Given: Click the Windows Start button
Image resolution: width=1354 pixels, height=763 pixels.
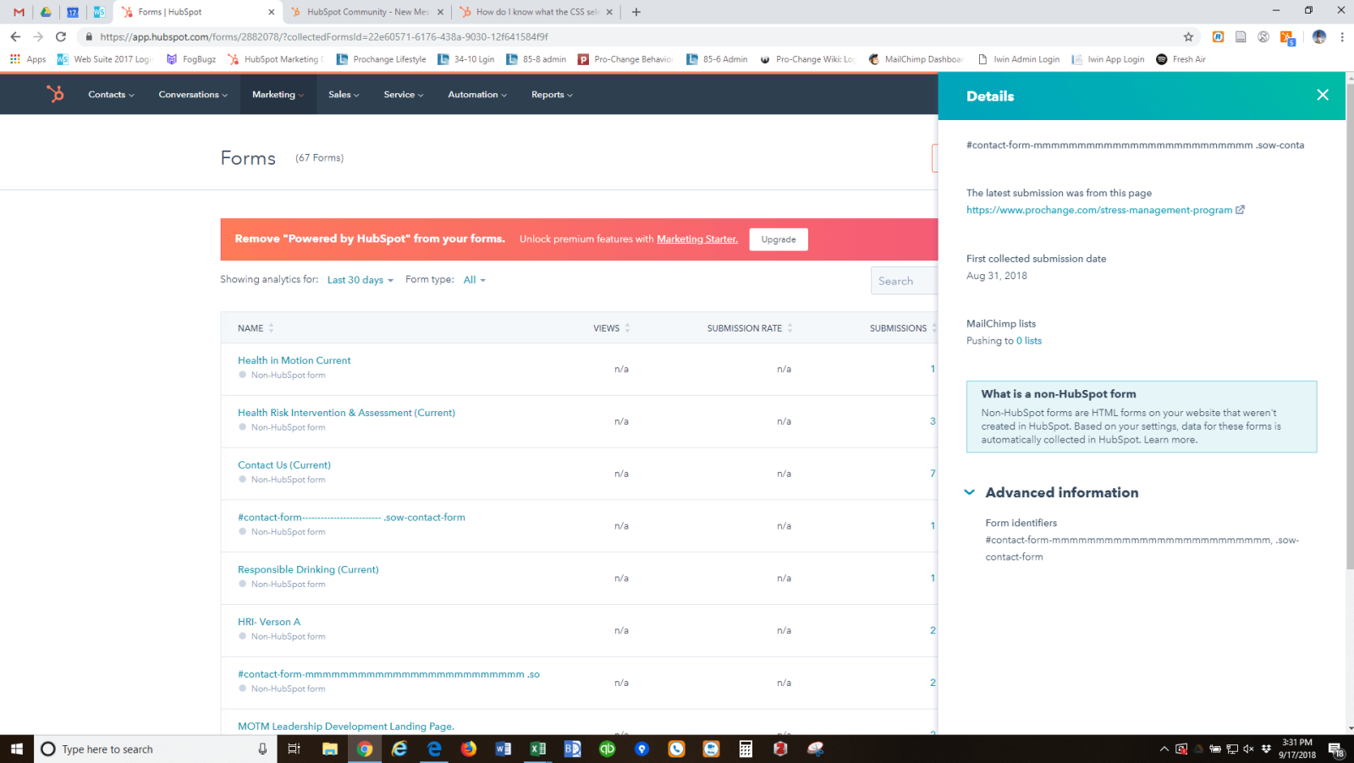Looking at the screenshot, I should [x=16, y=749].
